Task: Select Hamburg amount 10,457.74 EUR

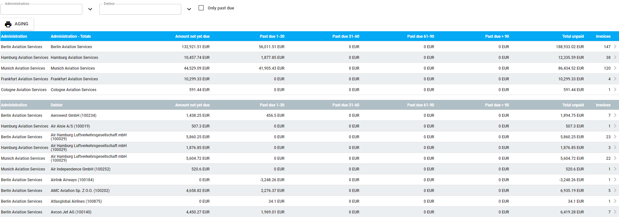Action: tap(197, 58)
